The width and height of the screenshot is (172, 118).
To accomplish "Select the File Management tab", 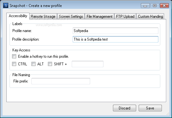I will 100,16.
